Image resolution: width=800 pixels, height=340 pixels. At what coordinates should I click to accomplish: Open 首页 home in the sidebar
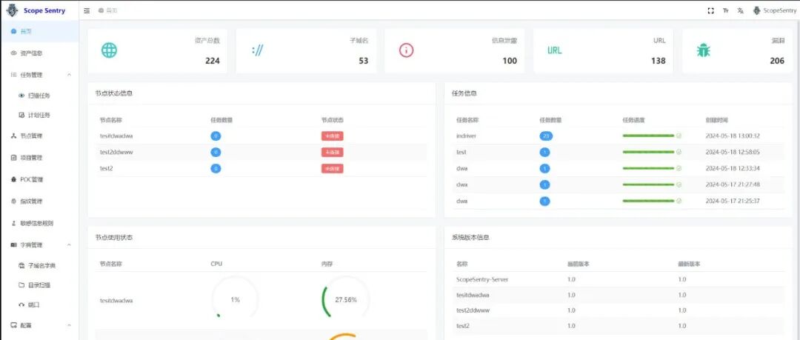click(x=39, y=31)
